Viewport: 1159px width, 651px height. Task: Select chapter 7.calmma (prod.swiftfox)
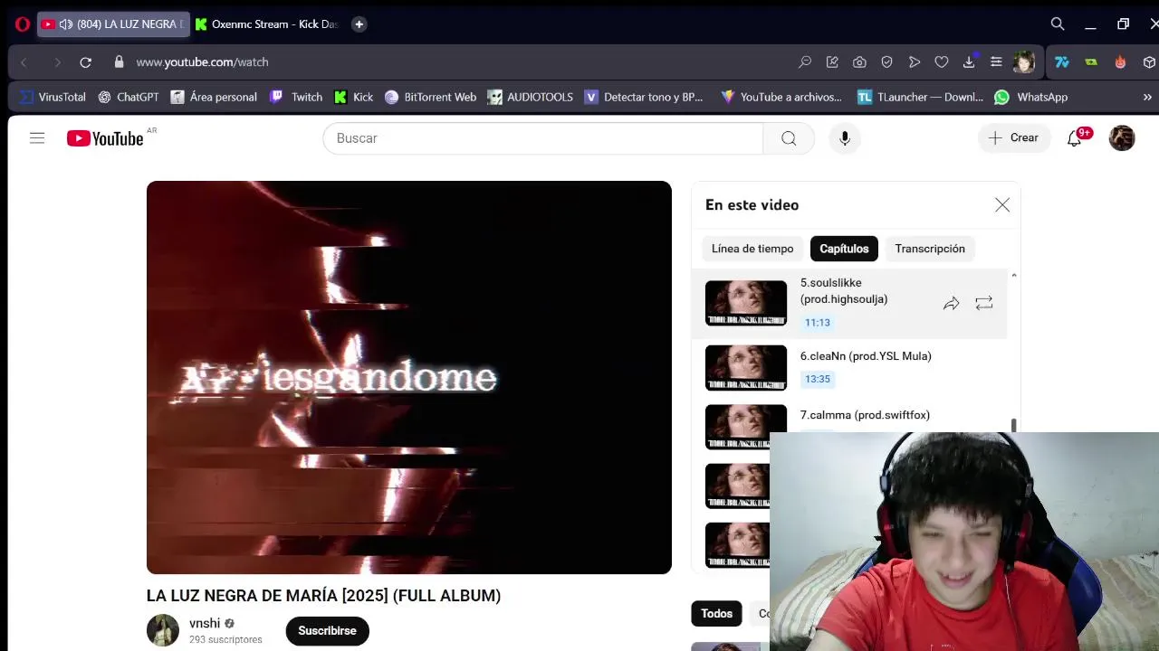[x=865, y=415]
